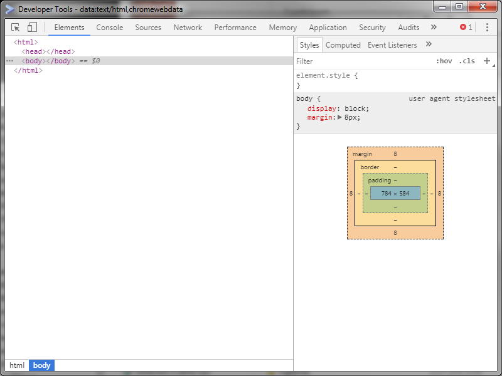The image size is (502, 376).
Task: Click the html breadcrumb at bottom
Action: 17,365
